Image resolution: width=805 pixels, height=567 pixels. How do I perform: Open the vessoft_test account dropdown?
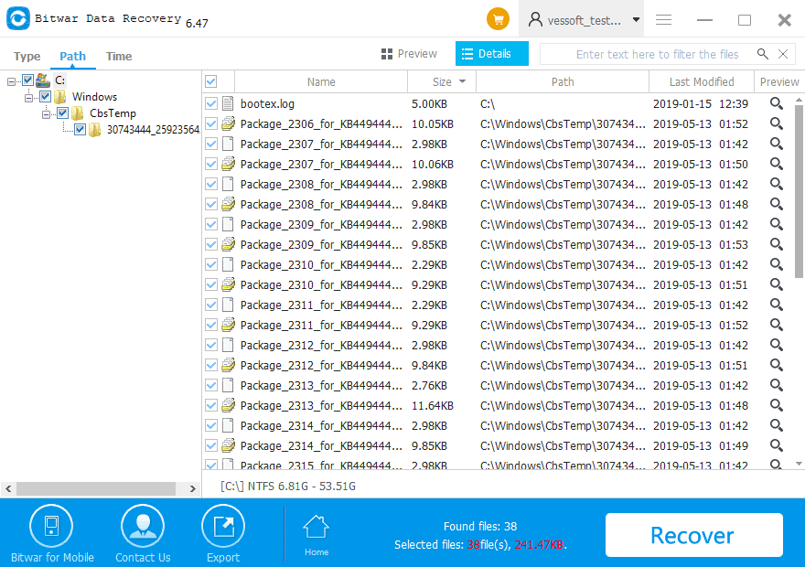click(636, 20)
